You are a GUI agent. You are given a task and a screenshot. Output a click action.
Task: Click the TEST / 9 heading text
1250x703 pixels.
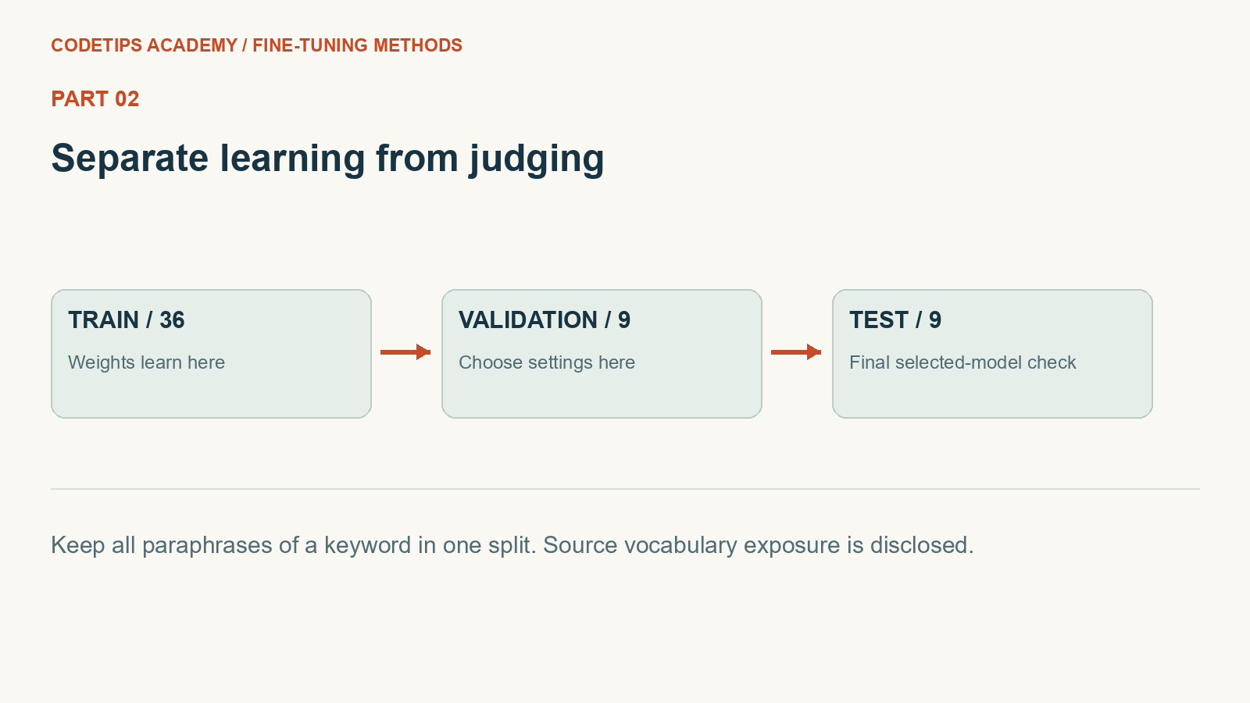click(895, 320)
